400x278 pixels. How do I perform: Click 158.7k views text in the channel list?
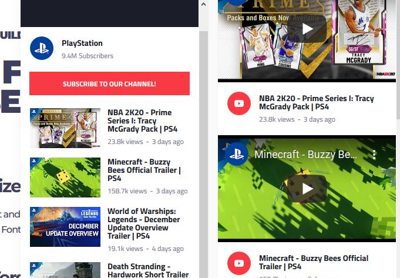click(127, 191)
